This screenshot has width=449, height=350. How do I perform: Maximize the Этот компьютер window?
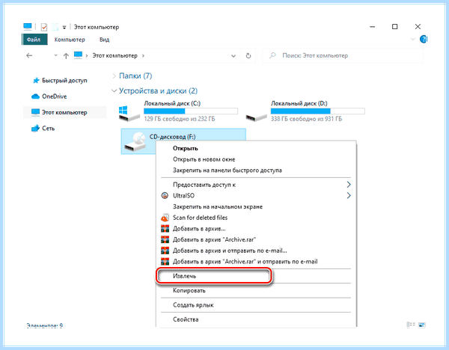point(394,27)
